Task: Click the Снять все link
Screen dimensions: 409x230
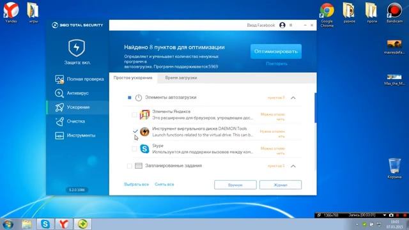Action: click(x=164, y=185)
